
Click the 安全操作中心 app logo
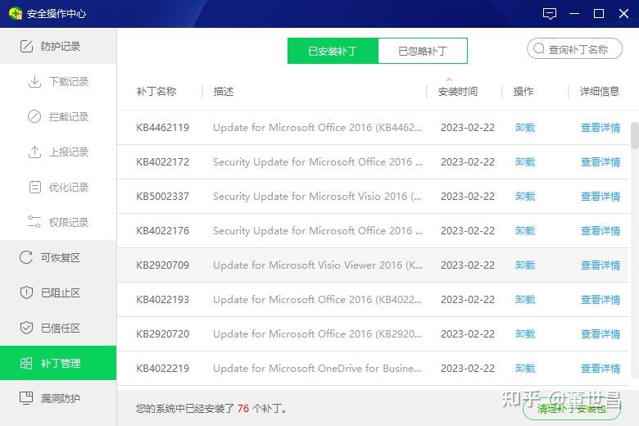(15, 13)
